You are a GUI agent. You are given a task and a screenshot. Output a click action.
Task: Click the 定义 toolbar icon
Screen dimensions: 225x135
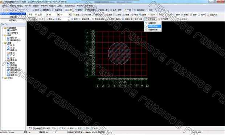(x=35, y=10)
